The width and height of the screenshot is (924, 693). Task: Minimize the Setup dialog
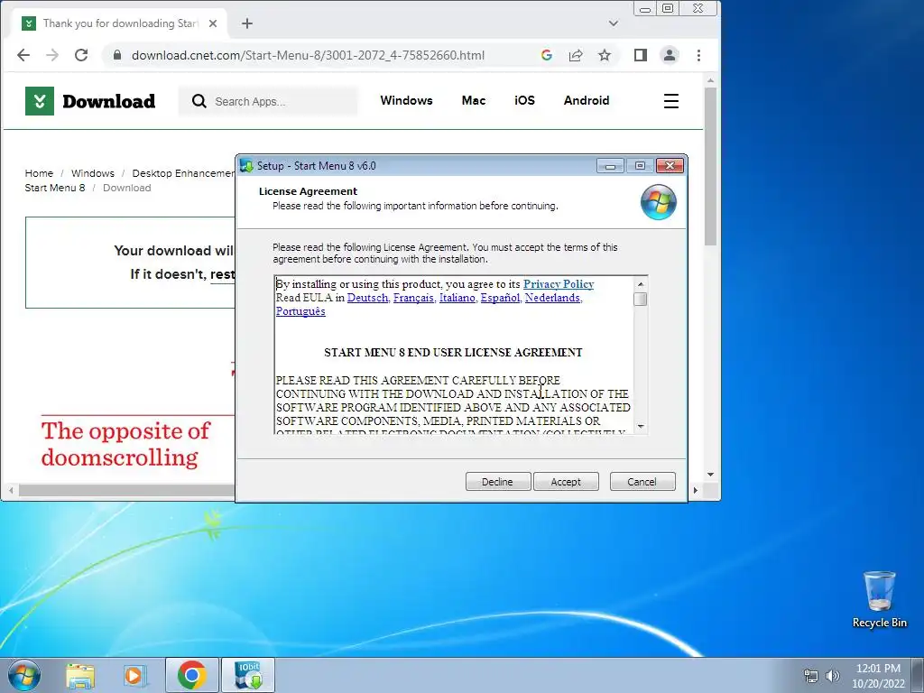click(x=610, y=166)
